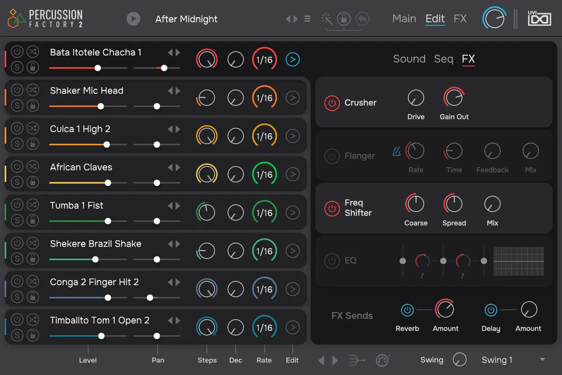The height and width of the screenshot is (375, 562).
Task: Enable the Flanger effect power button
Action: pos(332,156)
